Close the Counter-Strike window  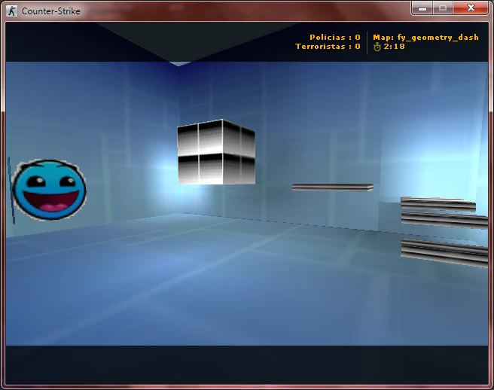click(x=471, y=8)
